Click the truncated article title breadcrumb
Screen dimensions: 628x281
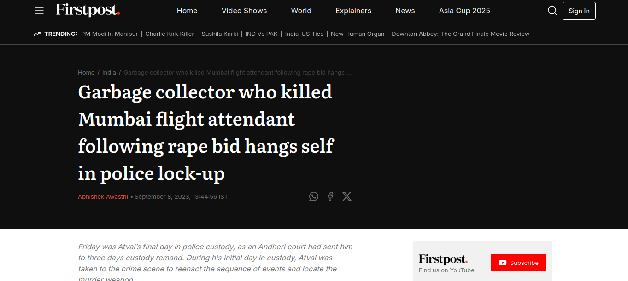pos(238,73)
